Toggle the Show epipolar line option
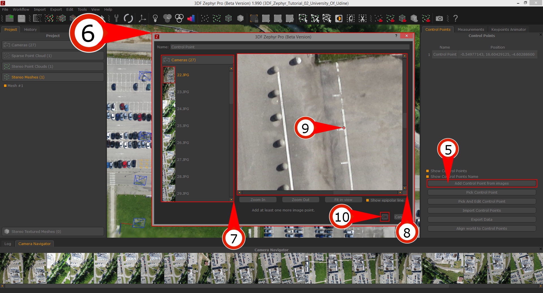Screen dimensions: 543x293 tap(367, 200)
